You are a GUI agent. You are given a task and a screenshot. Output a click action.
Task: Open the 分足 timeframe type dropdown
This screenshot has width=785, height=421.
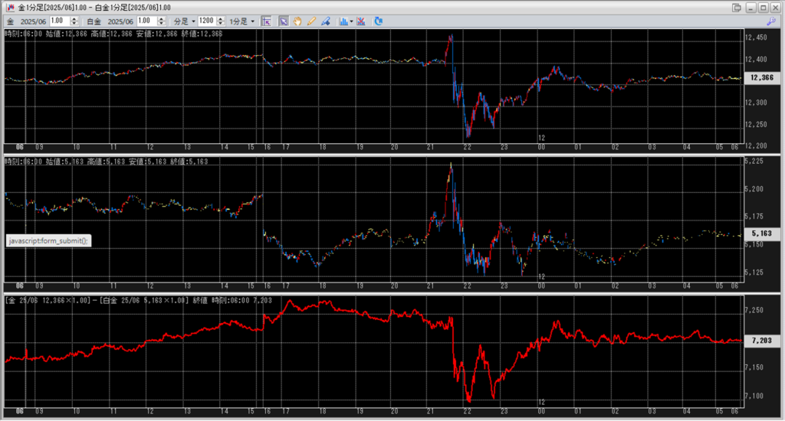click(182, 21)
